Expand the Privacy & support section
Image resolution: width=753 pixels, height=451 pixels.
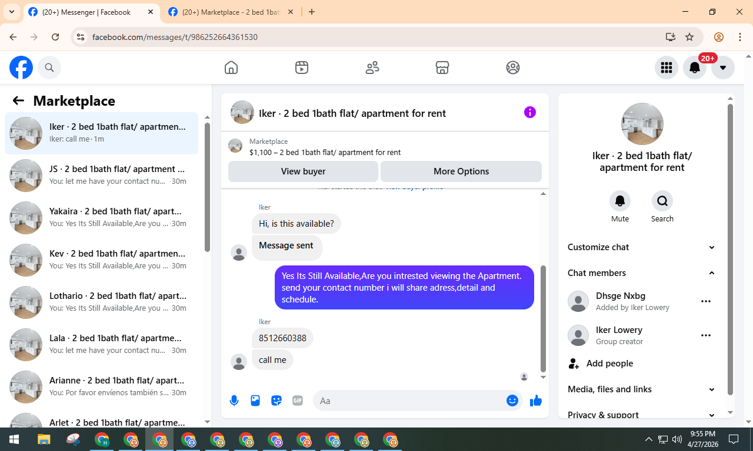[x=642, y=415]
